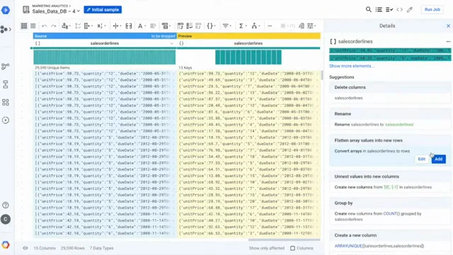Click the four-squares library sidebar icon
453x255 pixels.
coord(6,102)
